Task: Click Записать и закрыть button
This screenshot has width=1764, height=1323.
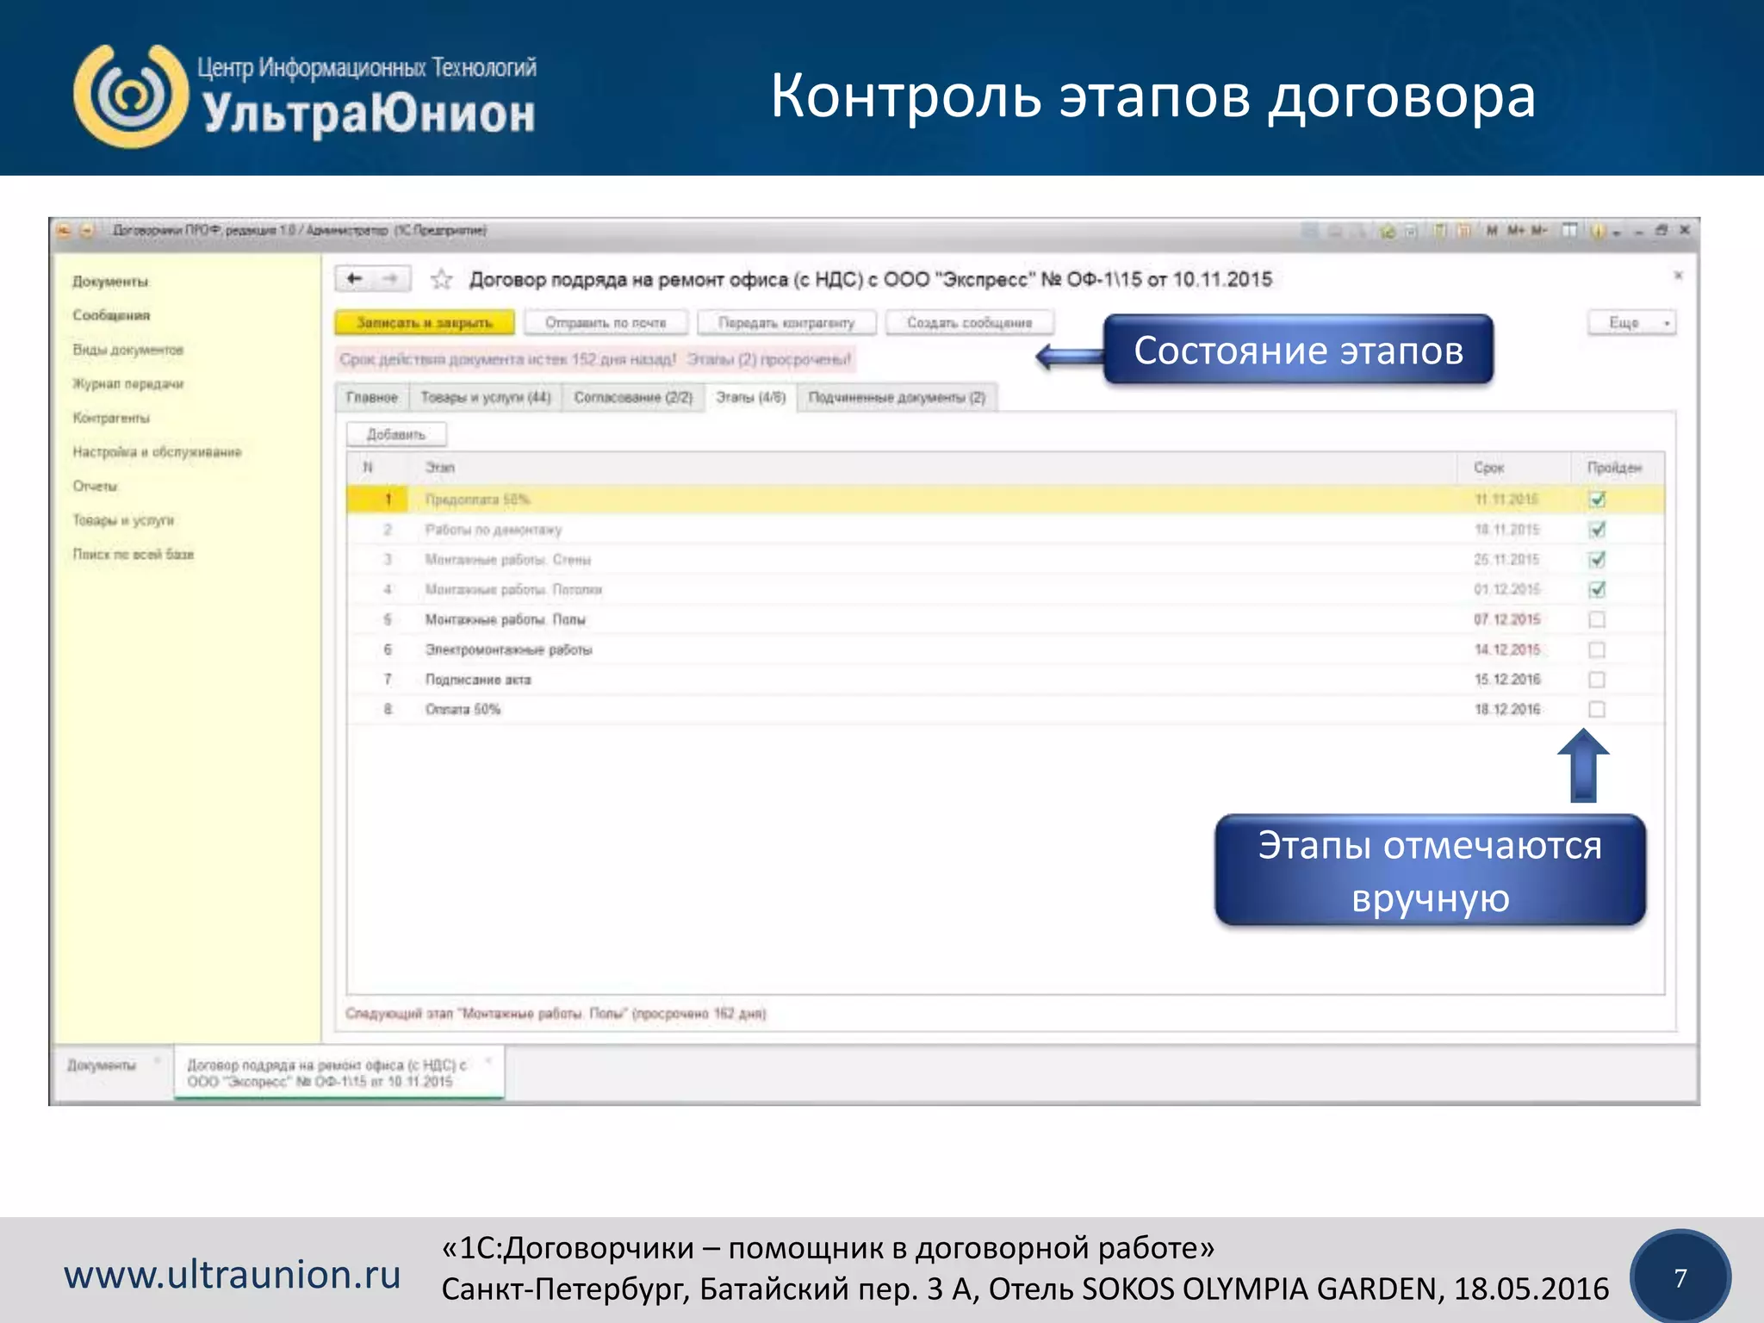Action: point(425,322)
